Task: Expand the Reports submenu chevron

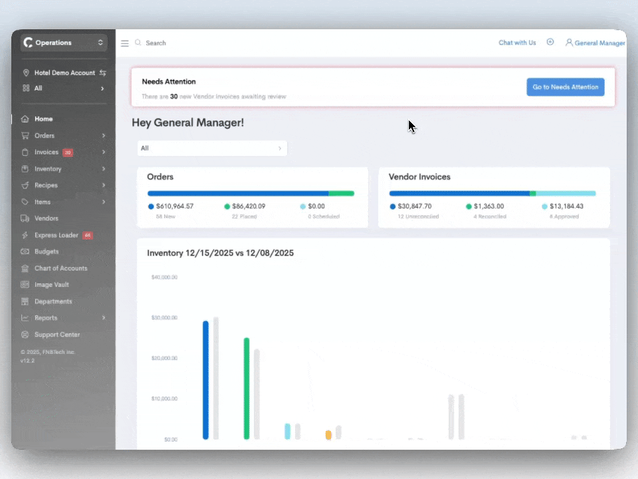Action: click(104, 318)
